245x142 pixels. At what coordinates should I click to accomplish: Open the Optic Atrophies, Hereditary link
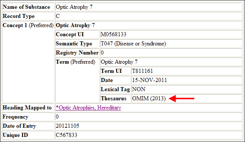[88, 108]
